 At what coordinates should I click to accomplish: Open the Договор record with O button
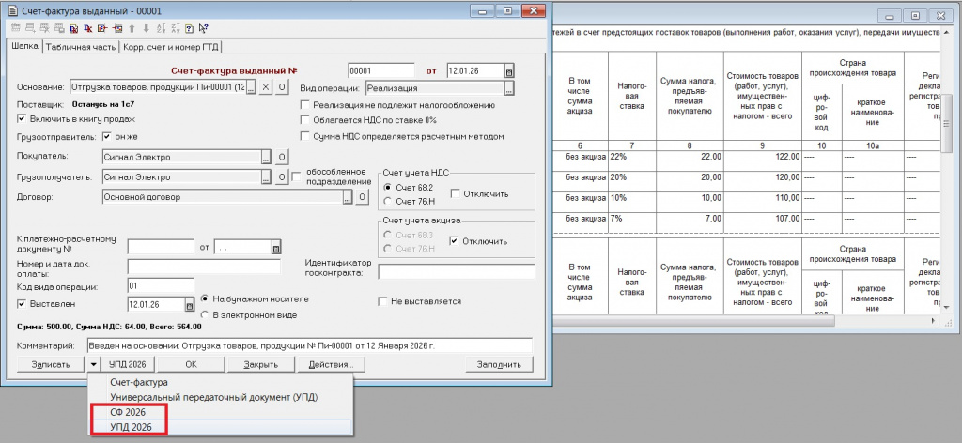(x=361, y=197)
